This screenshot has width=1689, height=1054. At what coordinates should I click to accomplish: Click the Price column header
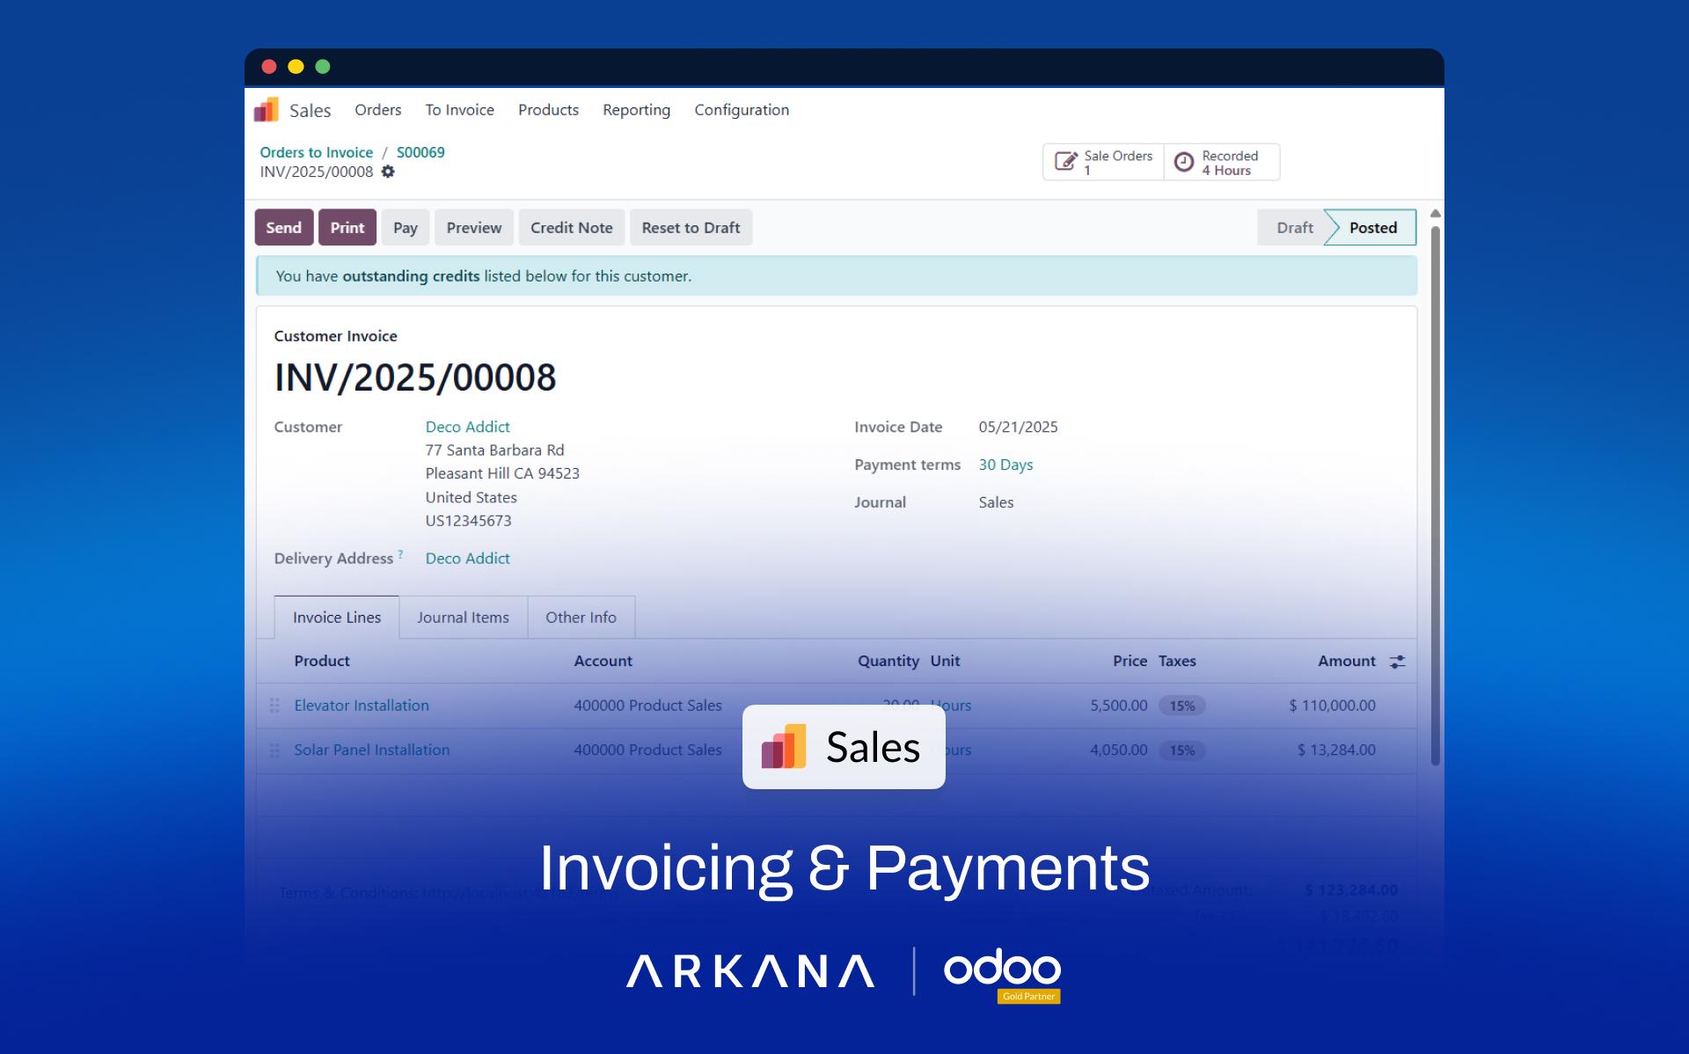1130,661
